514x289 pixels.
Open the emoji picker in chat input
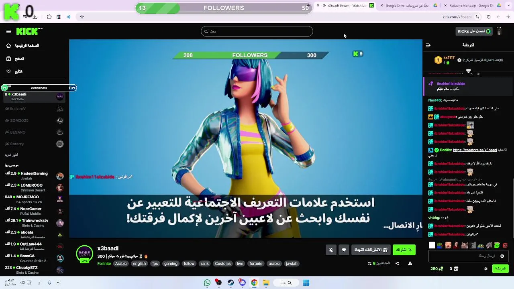point(502,256)
